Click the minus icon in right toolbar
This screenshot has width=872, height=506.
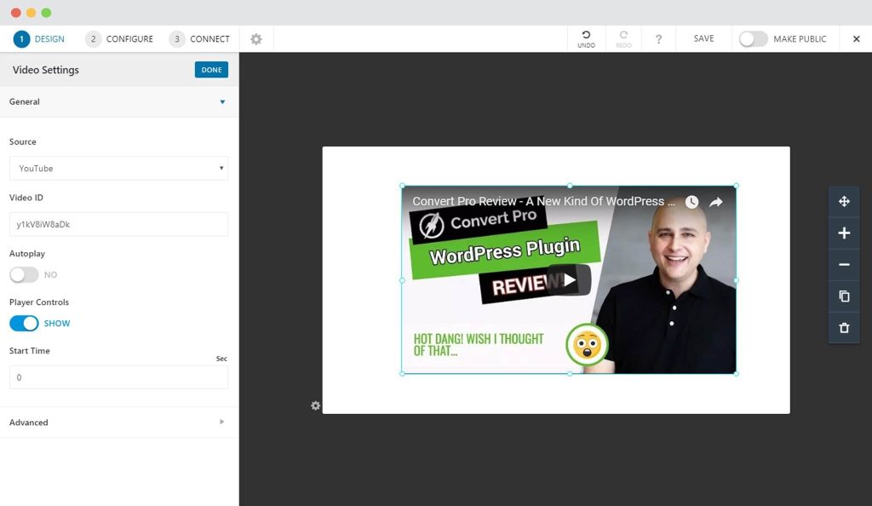pos(844,265)
